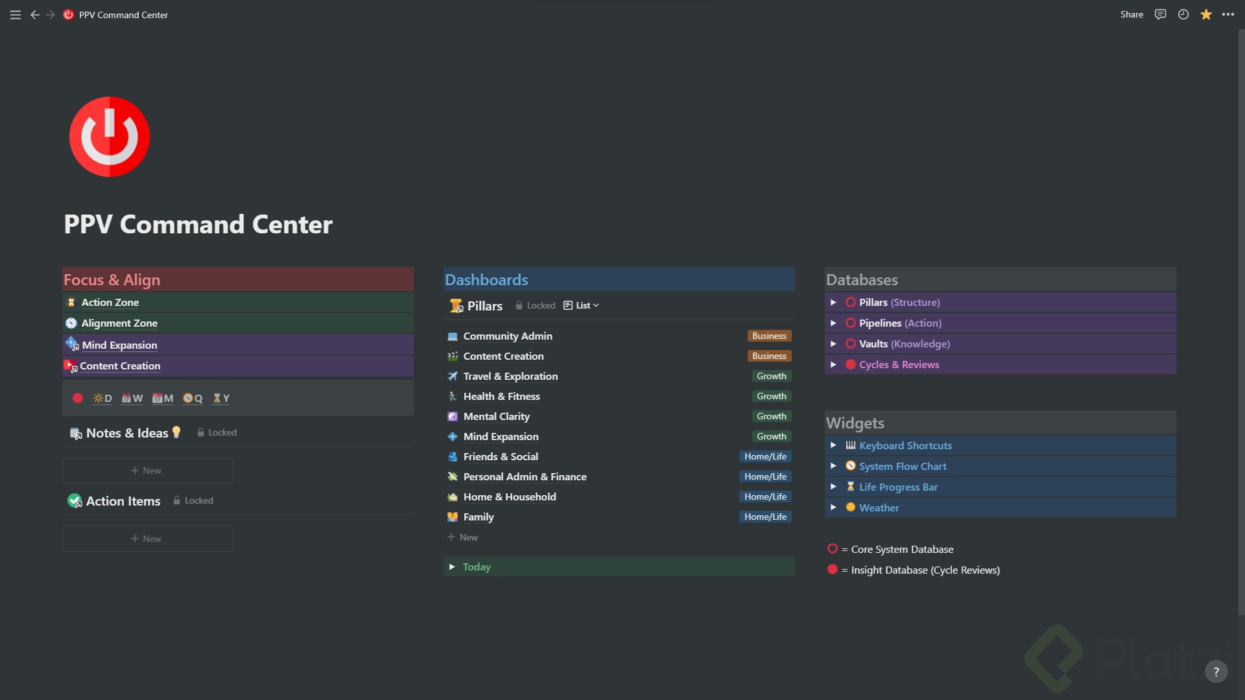Open the comments panel icon
Screen dimensions: 1245x700
(1161, 14)
